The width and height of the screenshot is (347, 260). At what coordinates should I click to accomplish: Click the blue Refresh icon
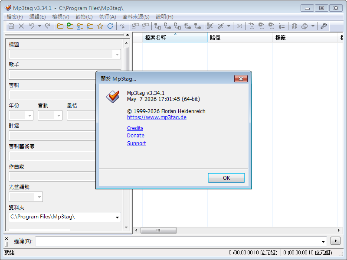pyautogui.click(x=110, y=26)
